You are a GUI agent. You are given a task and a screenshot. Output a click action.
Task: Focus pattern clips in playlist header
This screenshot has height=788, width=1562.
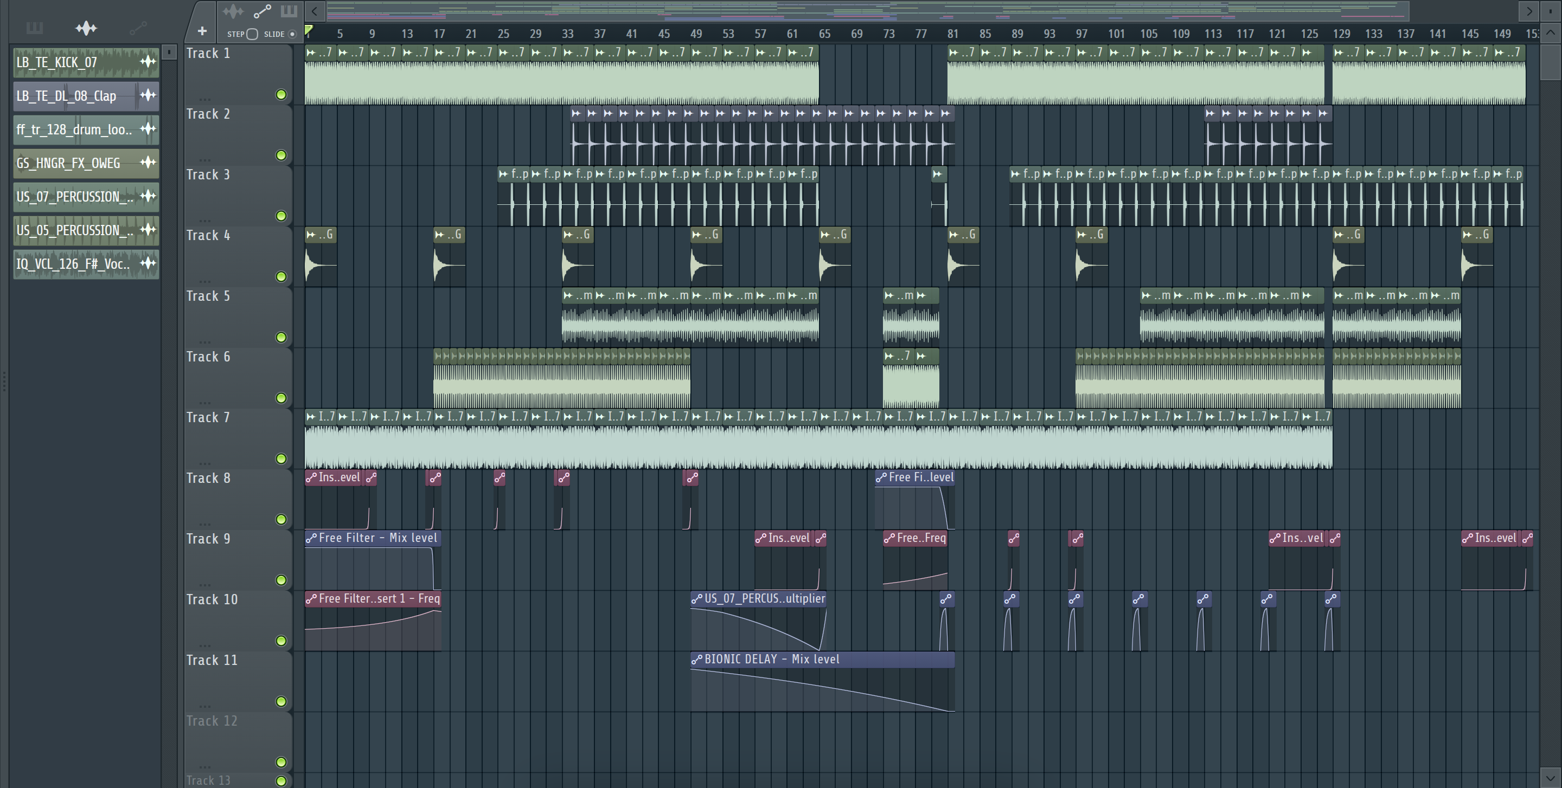click(289, 11)
